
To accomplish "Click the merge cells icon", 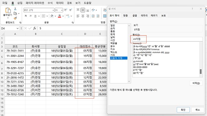I will pos(105,16).
